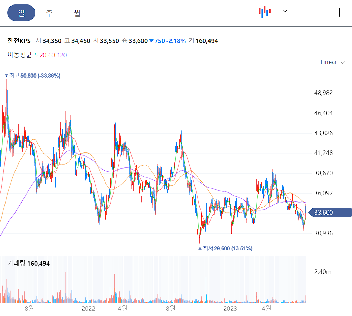Click the 33,600 current price tag
Viewport: 352px width, 316px height.
pos(330,212)
